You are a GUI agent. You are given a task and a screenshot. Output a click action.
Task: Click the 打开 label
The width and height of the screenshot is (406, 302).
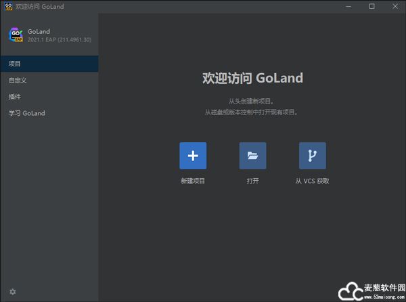point(252,181)
